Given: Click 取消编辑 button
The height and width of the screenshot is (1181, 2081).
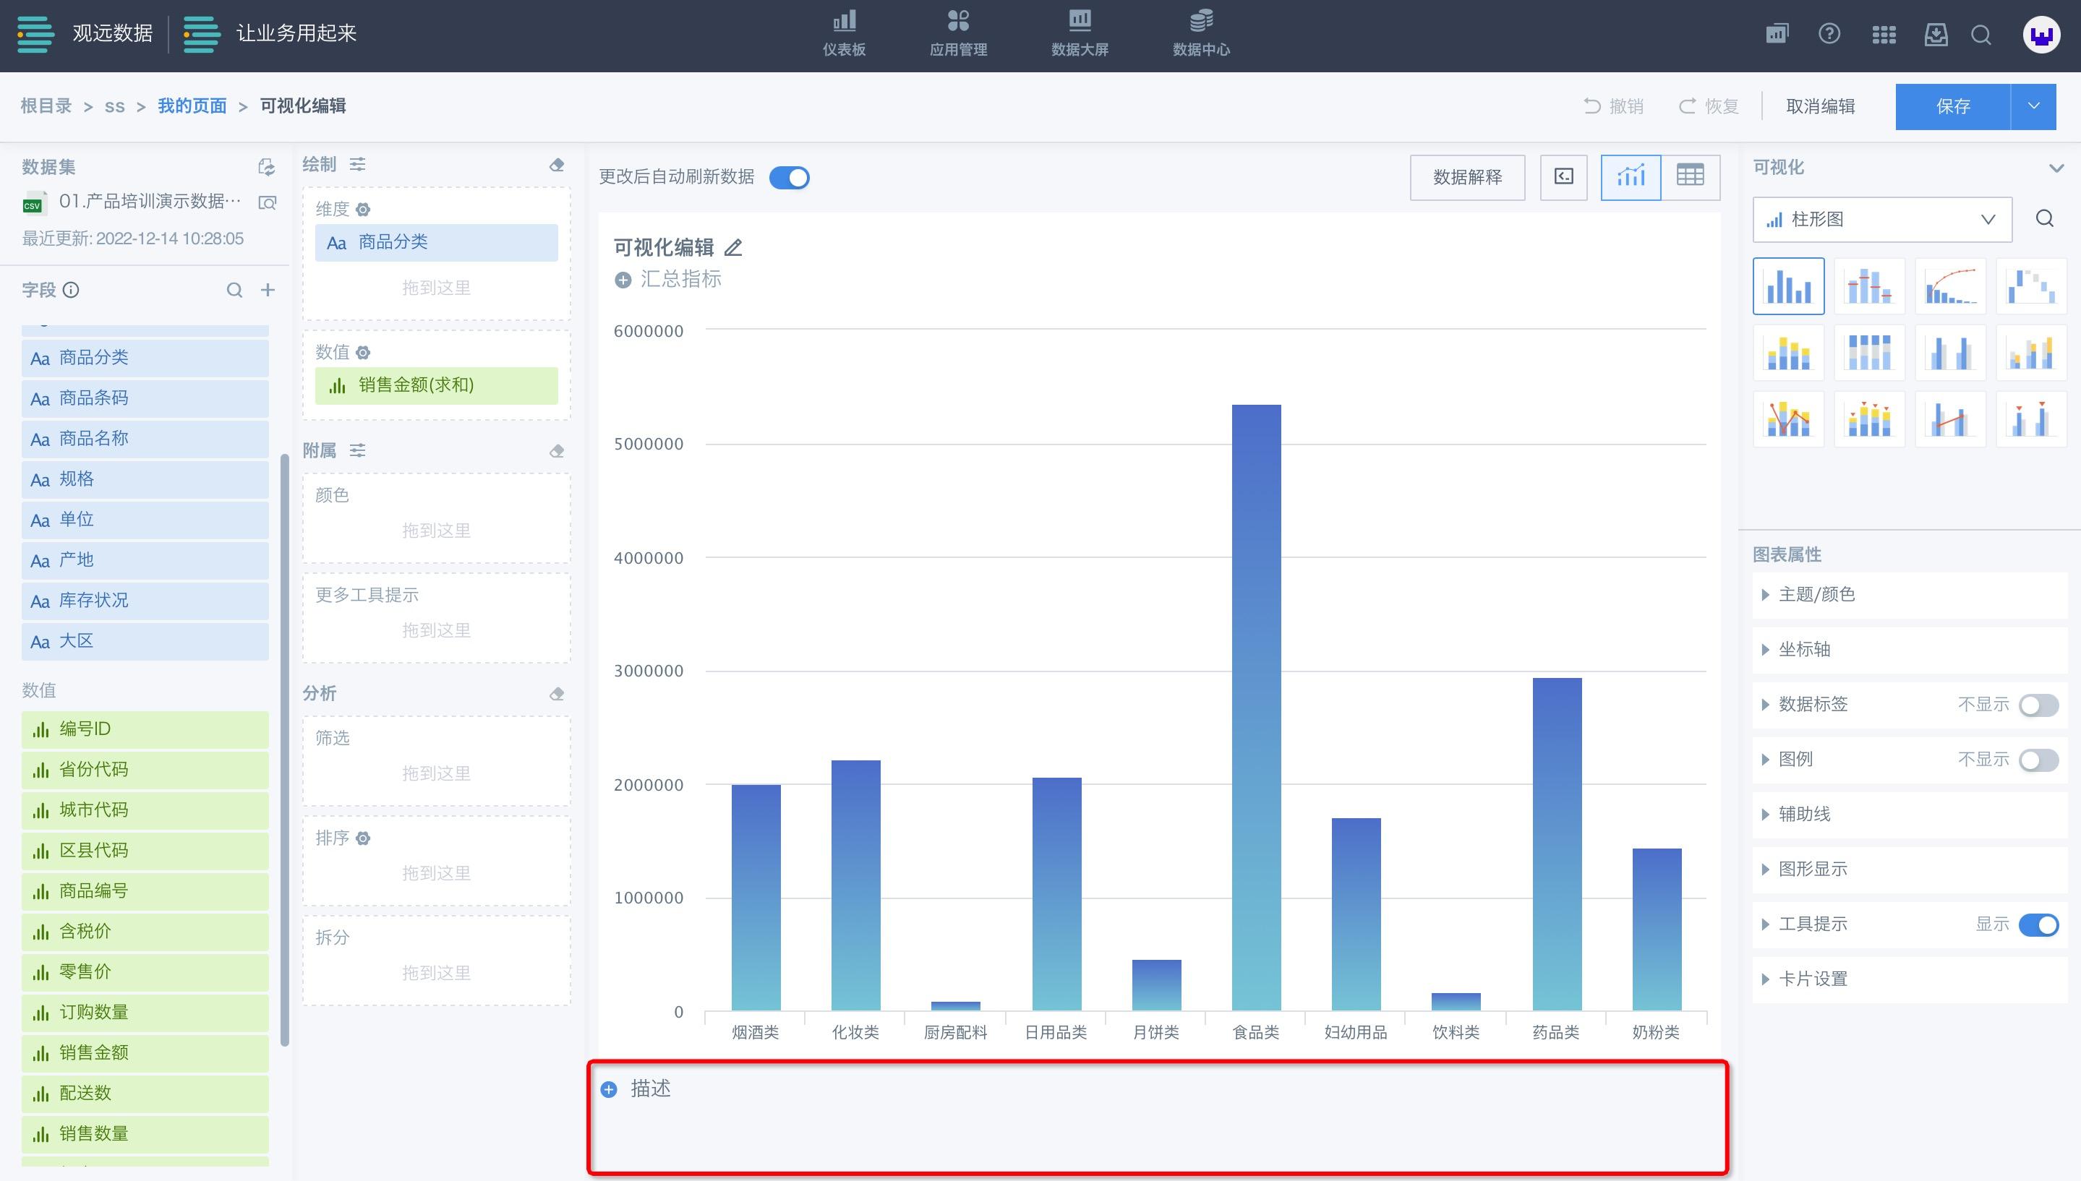Looking at the screenshot, I should point(1821,106).
